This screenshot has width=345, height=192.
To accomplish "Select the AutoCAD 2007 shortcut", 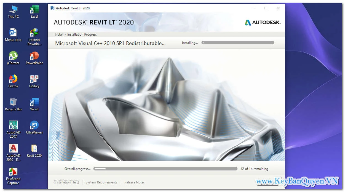I will click(13, 129).
